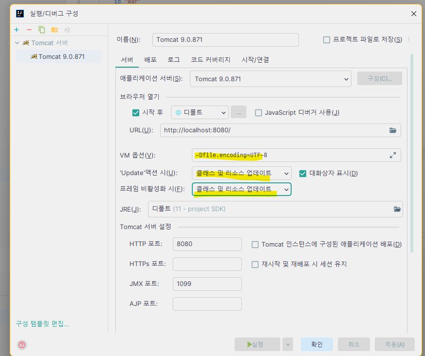Enable 프로젝트 파일로 저장 checkbox

327,40
